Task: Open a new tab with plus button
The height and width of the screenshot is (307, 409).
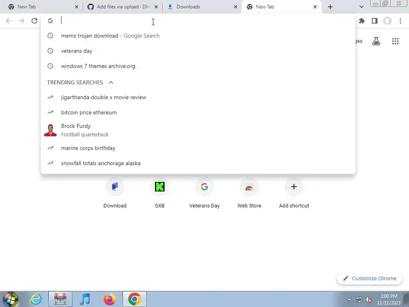Action: click(x=330, y=7)
